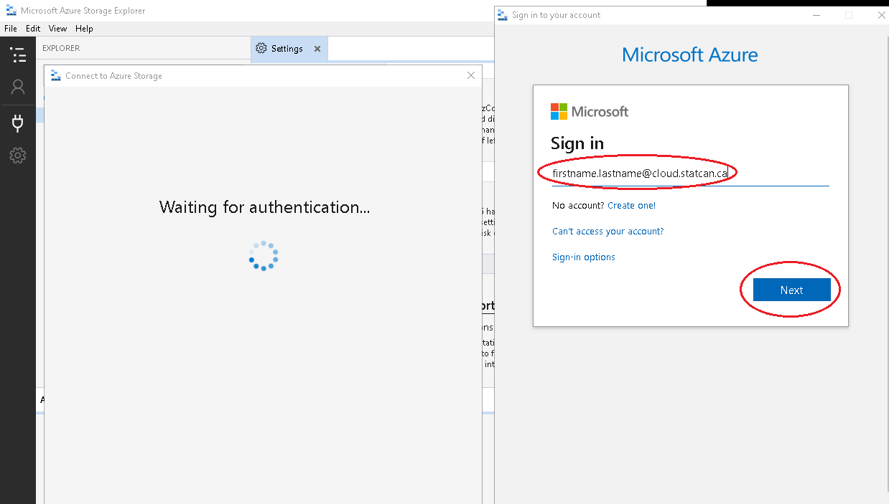Switch to the Settings tab
This screenshot has height=504, width=889.
click(x=287, y=49)
